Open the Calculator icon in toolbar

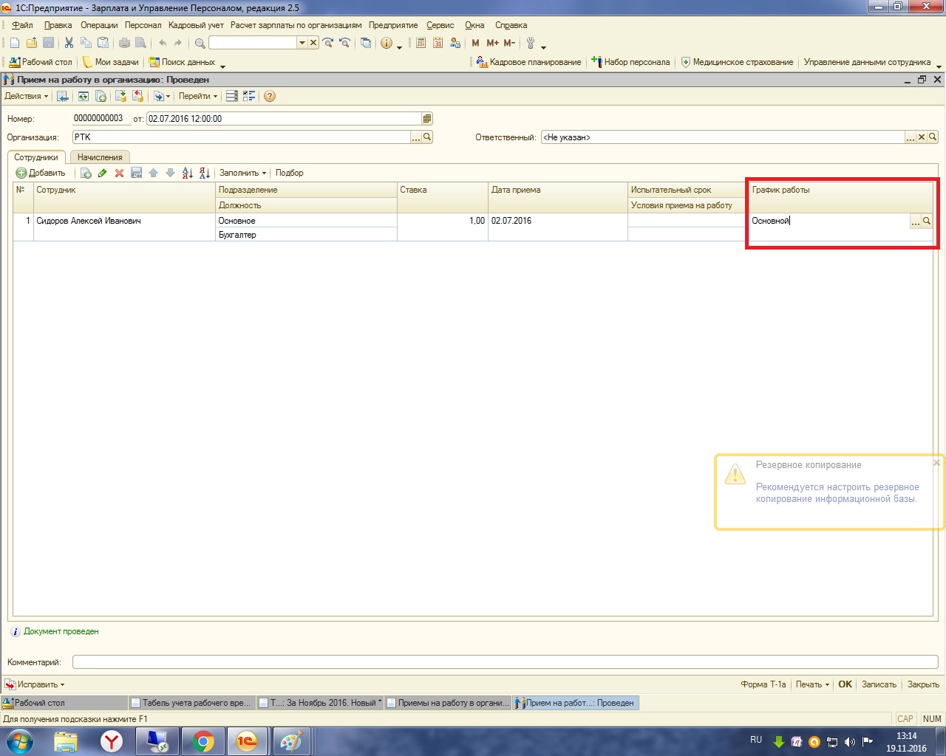coord(421,43)
